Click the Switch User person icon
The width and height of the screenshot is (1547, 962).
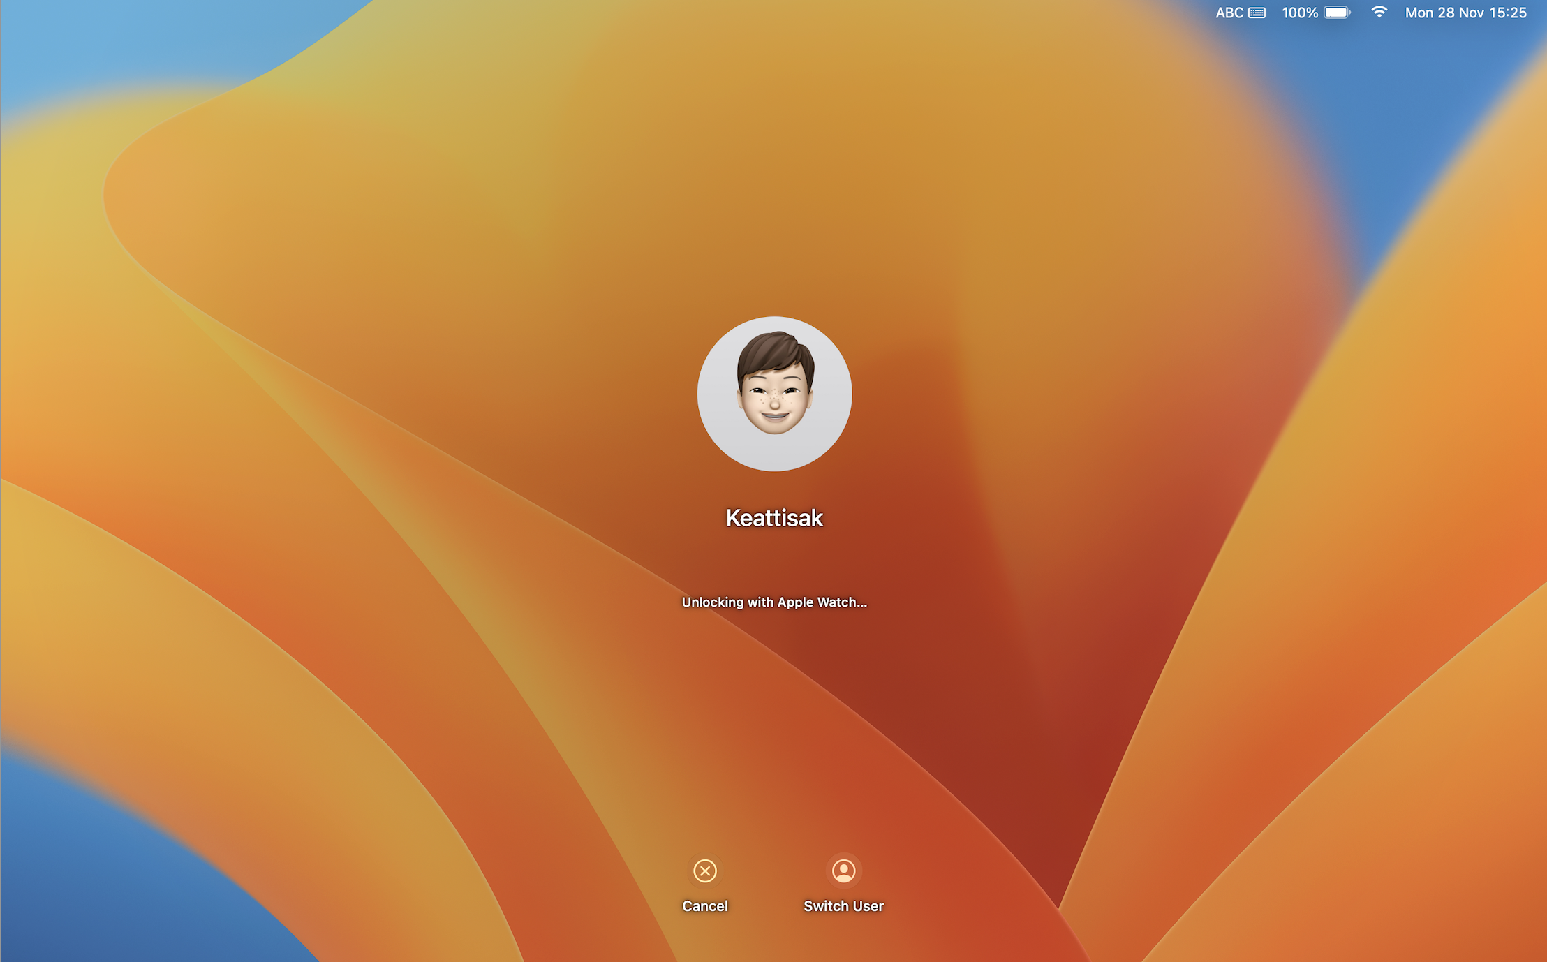843,871
